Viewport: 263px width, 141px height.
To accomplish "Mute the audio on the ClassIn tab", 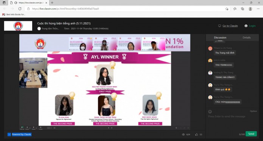I will tap(16, 3).
